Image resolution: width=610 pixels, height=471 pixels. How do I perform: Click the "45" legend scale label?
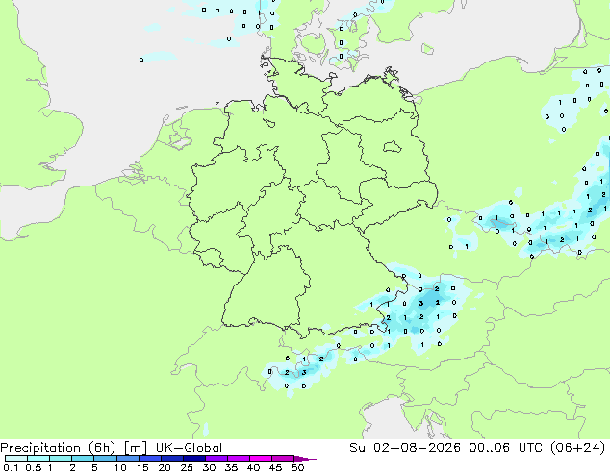tap(276, 467)
